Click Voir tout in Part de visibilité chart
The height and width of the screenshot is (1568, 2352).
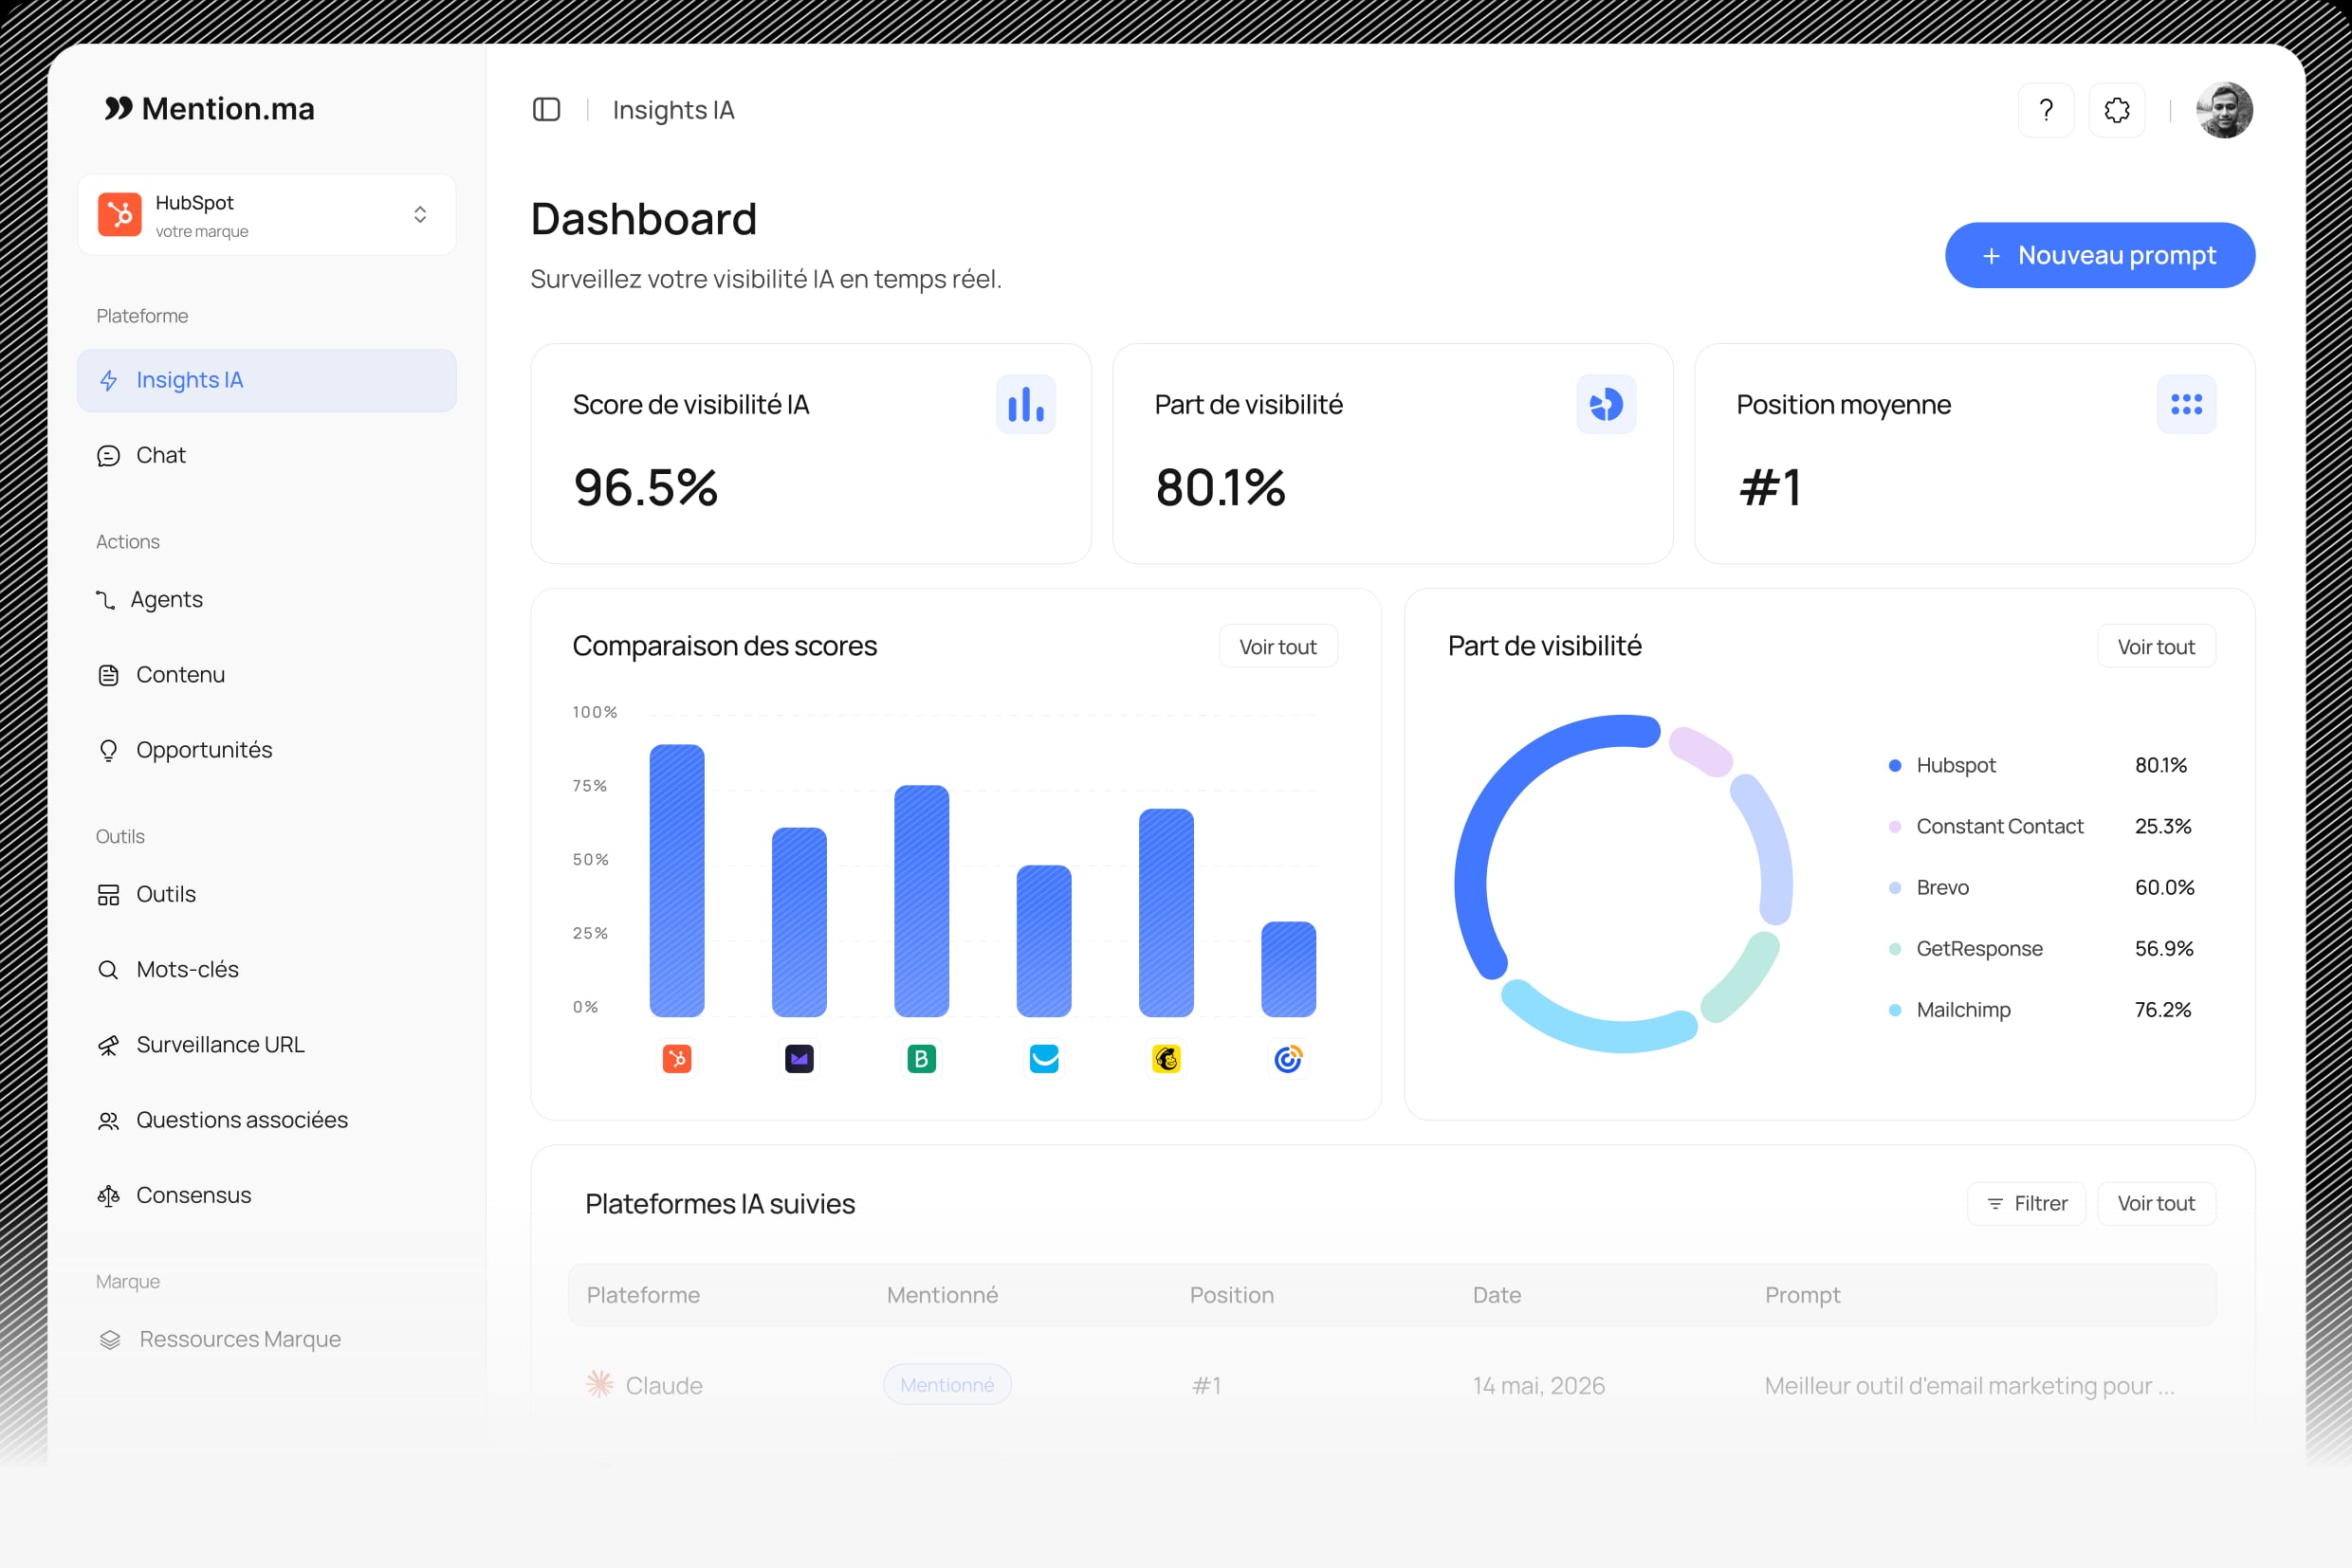click(2156, 647)
